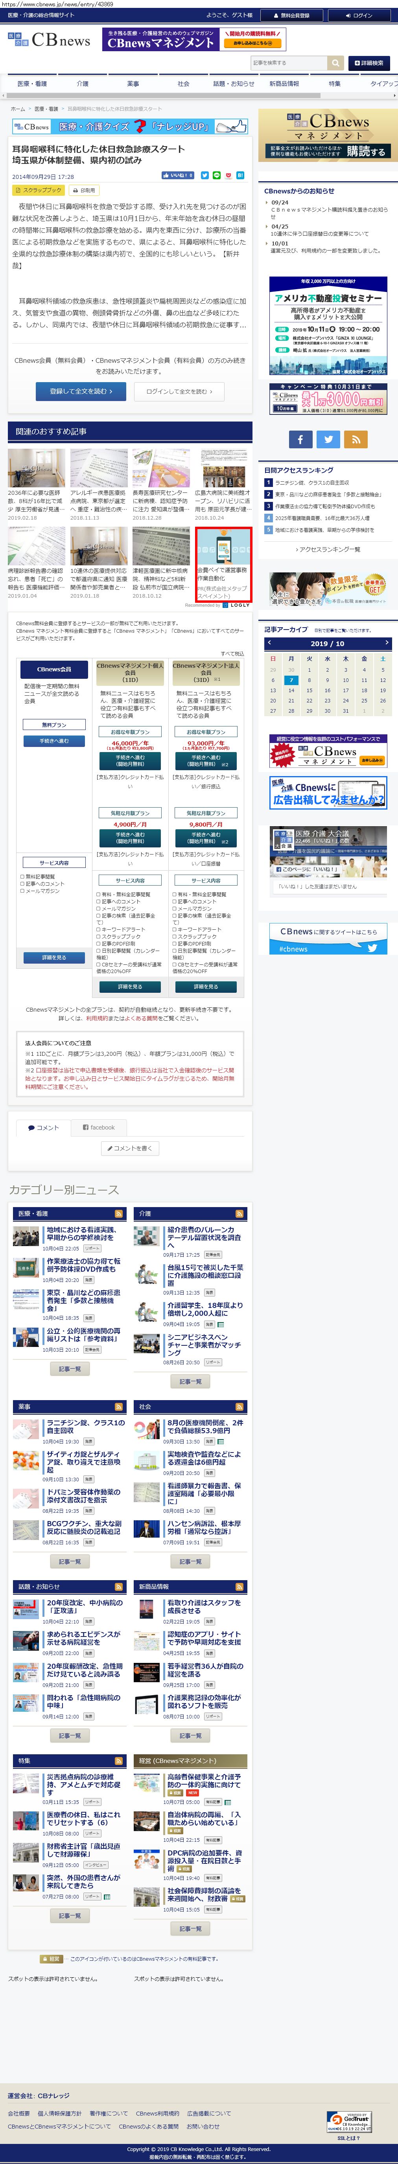Open 記事一覧 under 介護 category

(190, 1381)
